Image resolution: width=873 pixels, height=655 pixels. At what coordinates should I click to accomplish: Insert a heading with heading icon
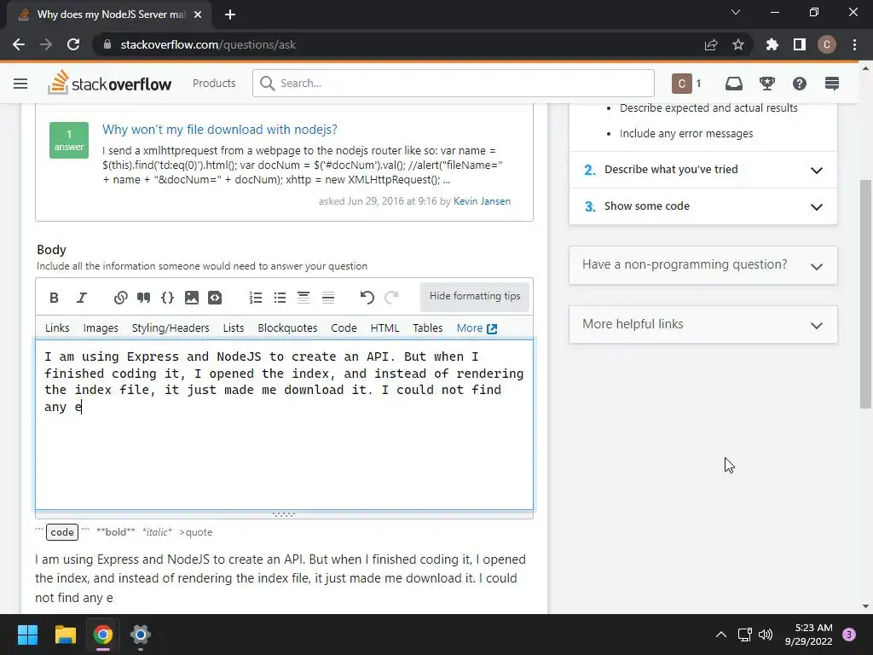(x=304, y=298)
